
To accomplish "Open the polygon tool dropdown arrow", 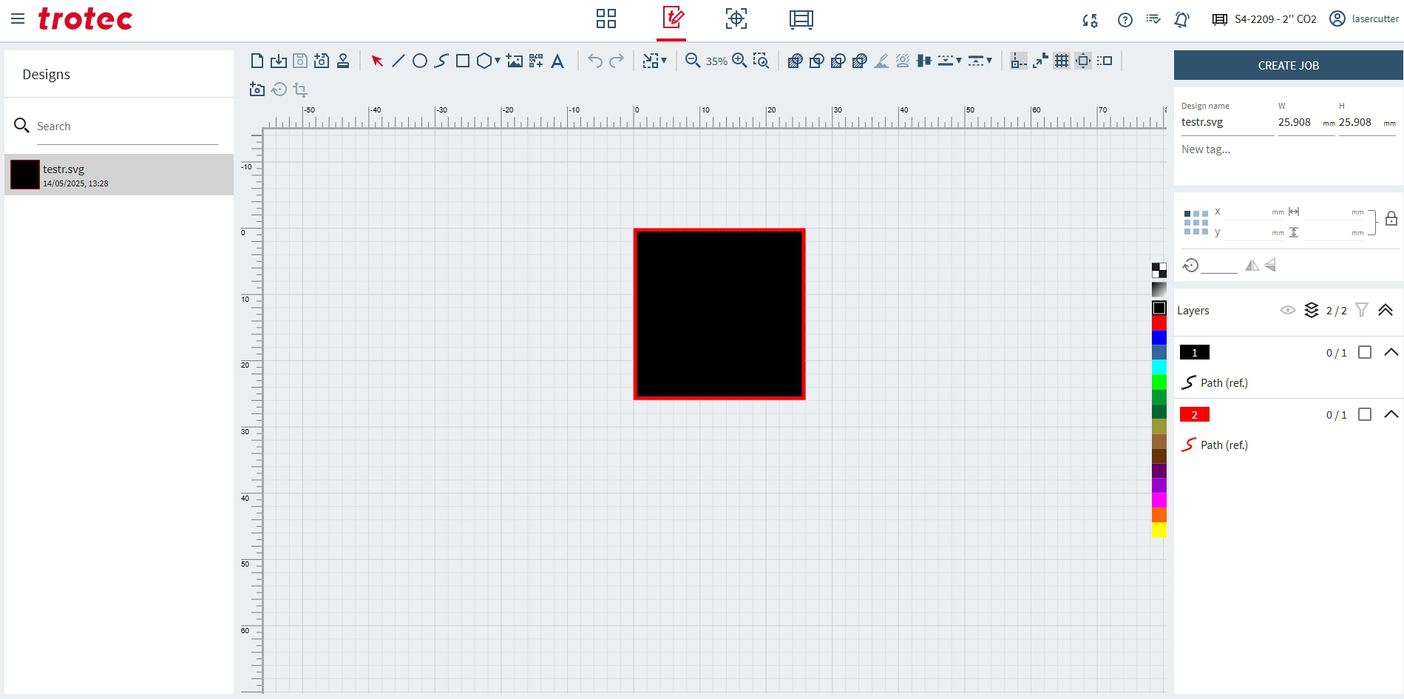I will click(498, 61).
